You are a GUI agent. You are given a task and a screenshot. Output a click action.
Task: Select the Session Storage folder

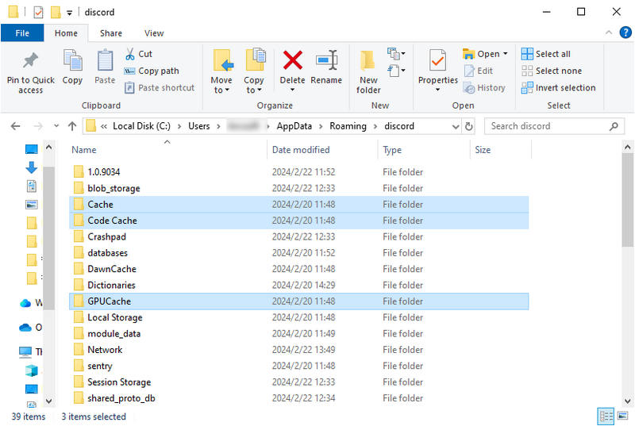(299, 382)
